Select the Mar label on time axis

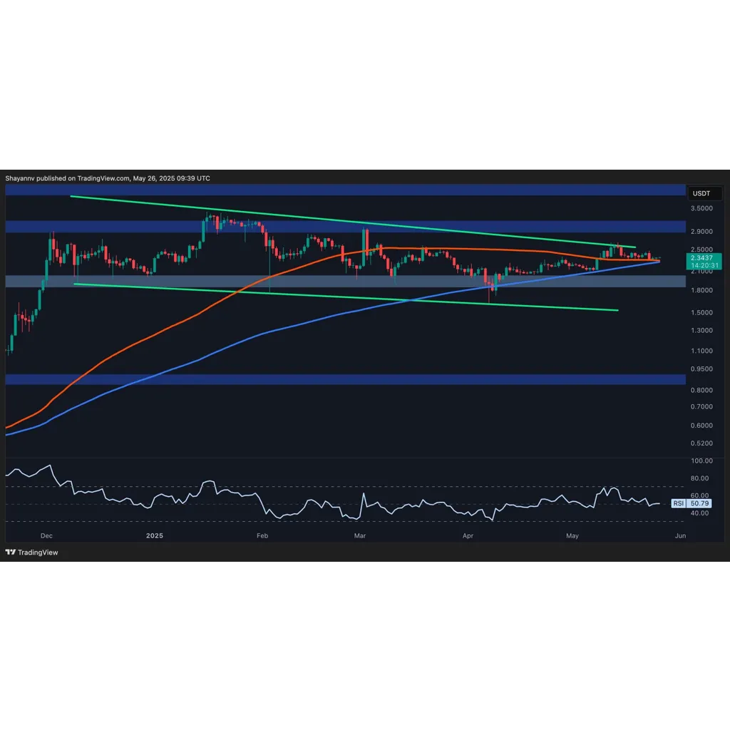click(x=360, y=536)
